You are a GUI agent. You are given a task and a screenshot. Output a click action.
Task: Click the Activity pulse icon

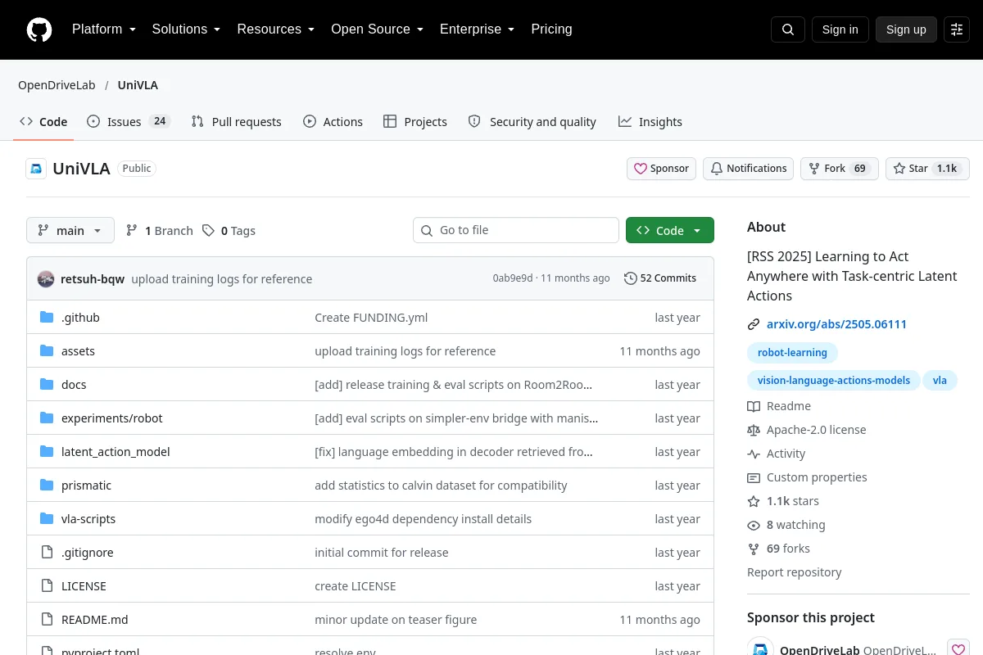[x=754, y=454]
